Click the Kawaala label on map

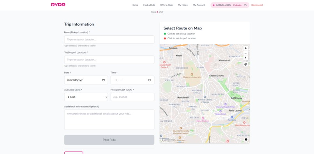click(x=173, y=48)
